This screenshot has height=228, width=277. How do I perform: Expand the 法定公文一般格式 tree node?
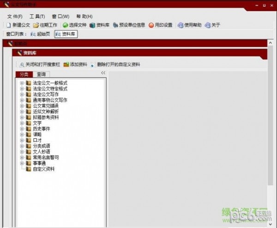pos(22,83)
